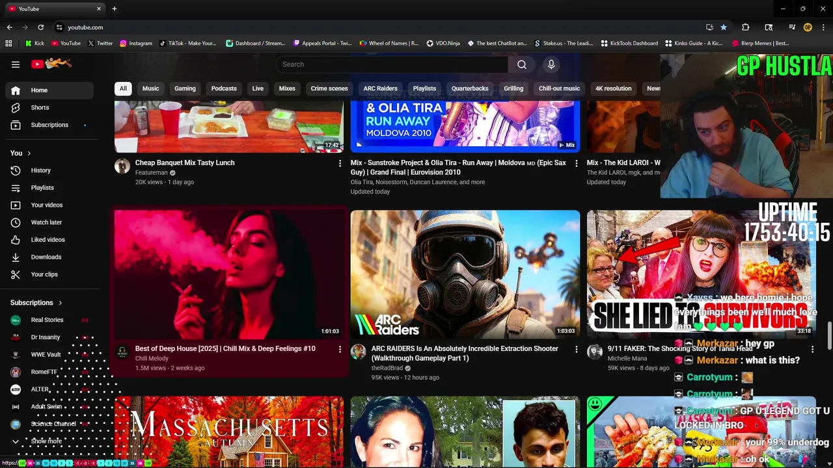This screenshot has width=833, height=468.
Task: View site information icon beside youtube.com
Action: [x=59, y=27]
